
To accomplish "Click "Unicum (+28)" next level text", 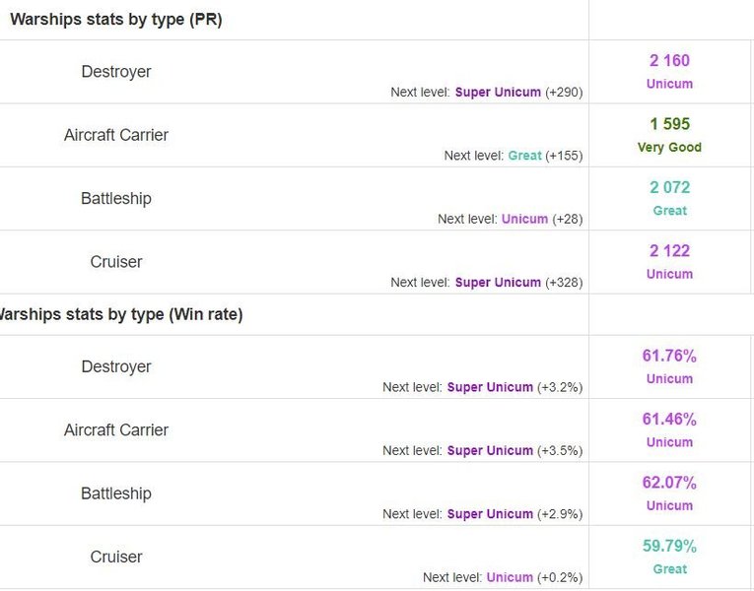I will pyautogui.click(x=541, y=219).
